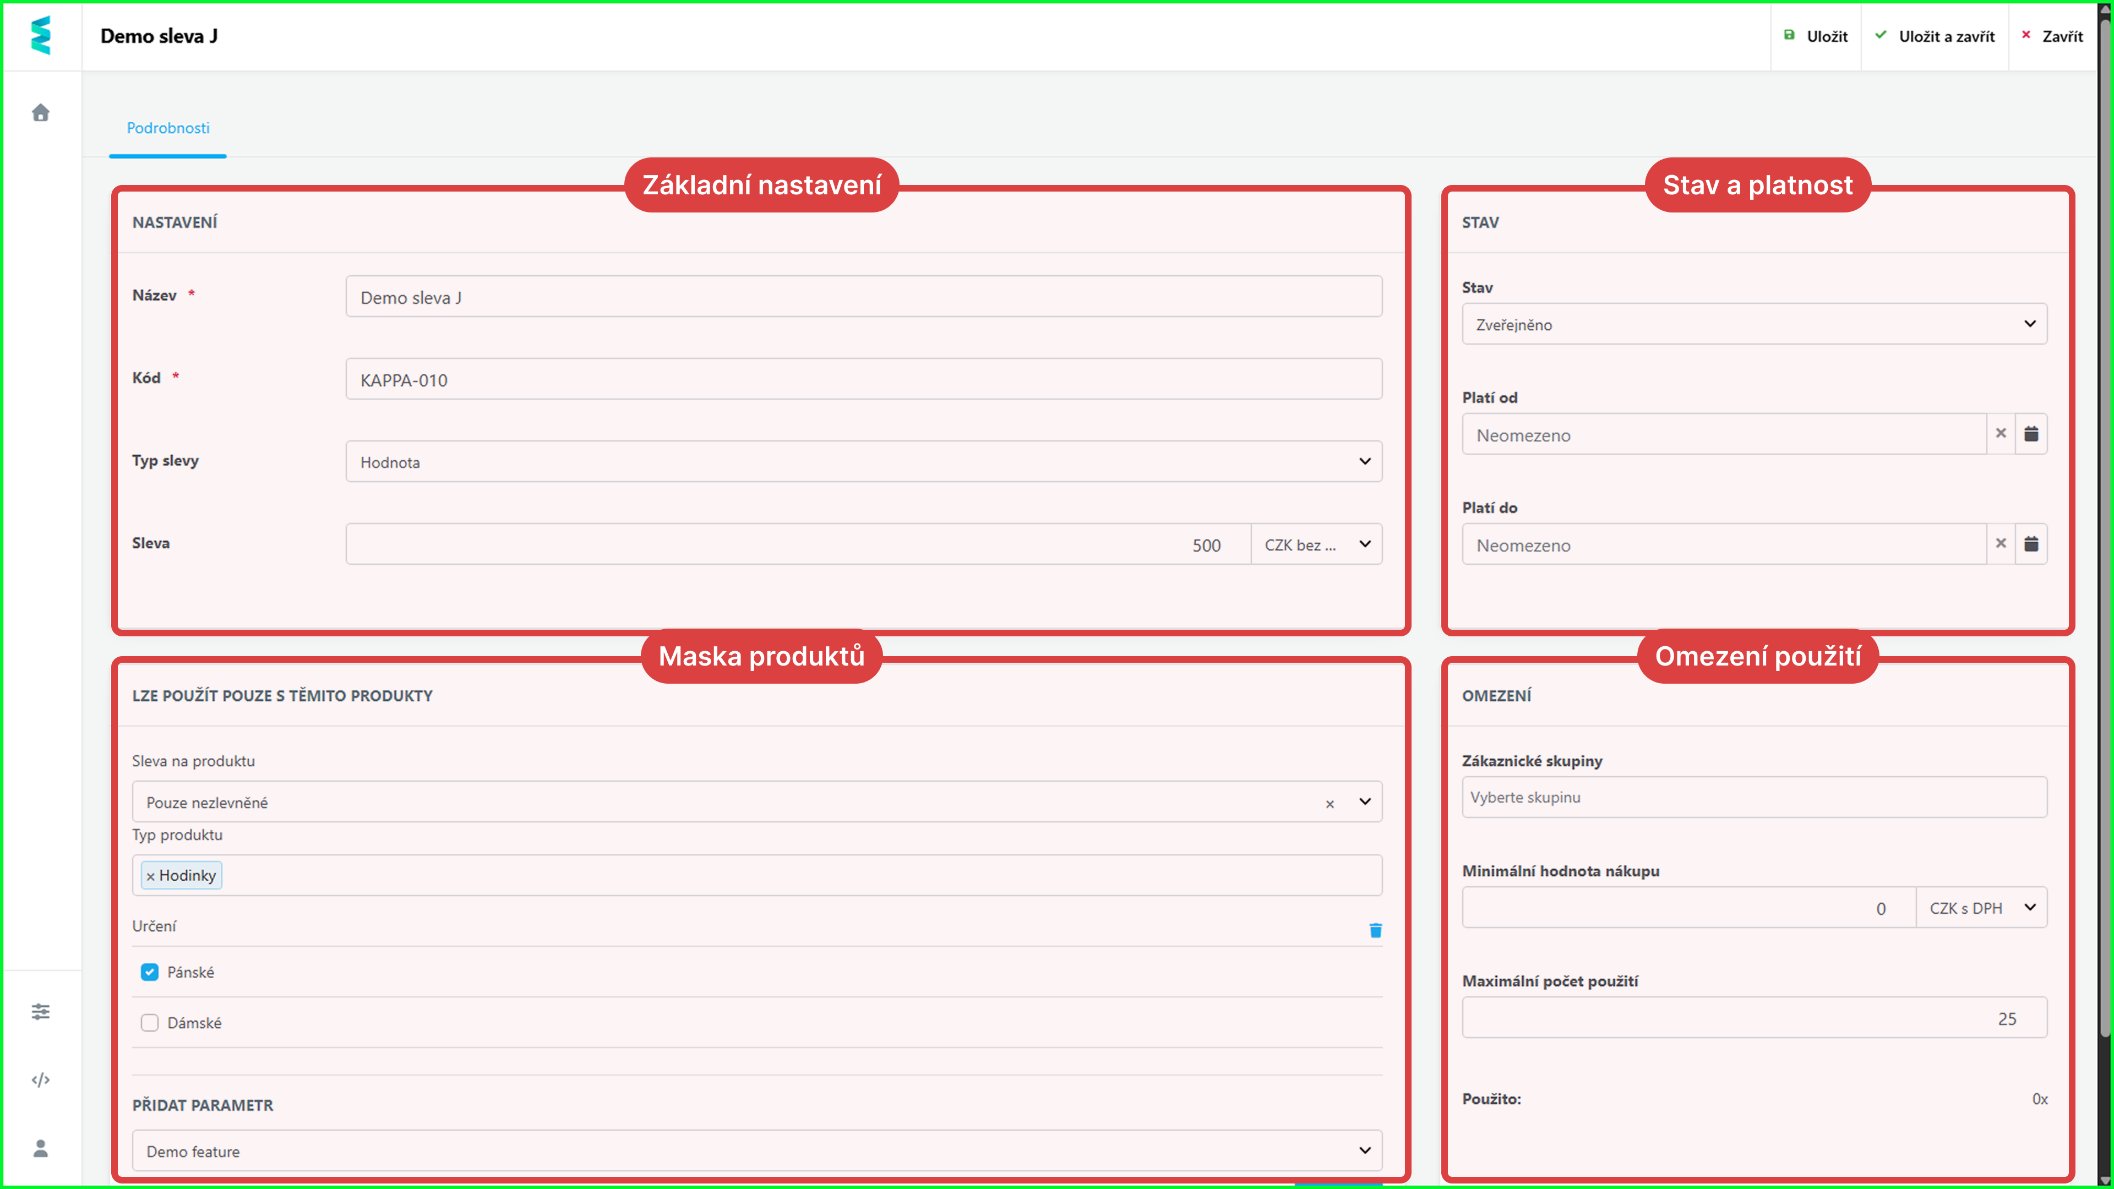Open the code brackets sidebar icon
Image resolution: width=2114 pixels, height=1189 pixels.
pyautogui.click(x=40, y=1079)
